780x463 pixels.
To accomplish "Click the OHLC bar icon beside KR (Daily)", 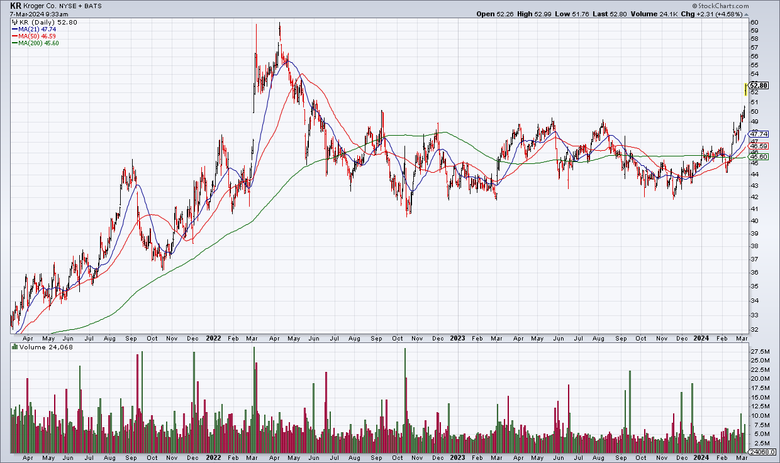I will (x=15, y=23).
